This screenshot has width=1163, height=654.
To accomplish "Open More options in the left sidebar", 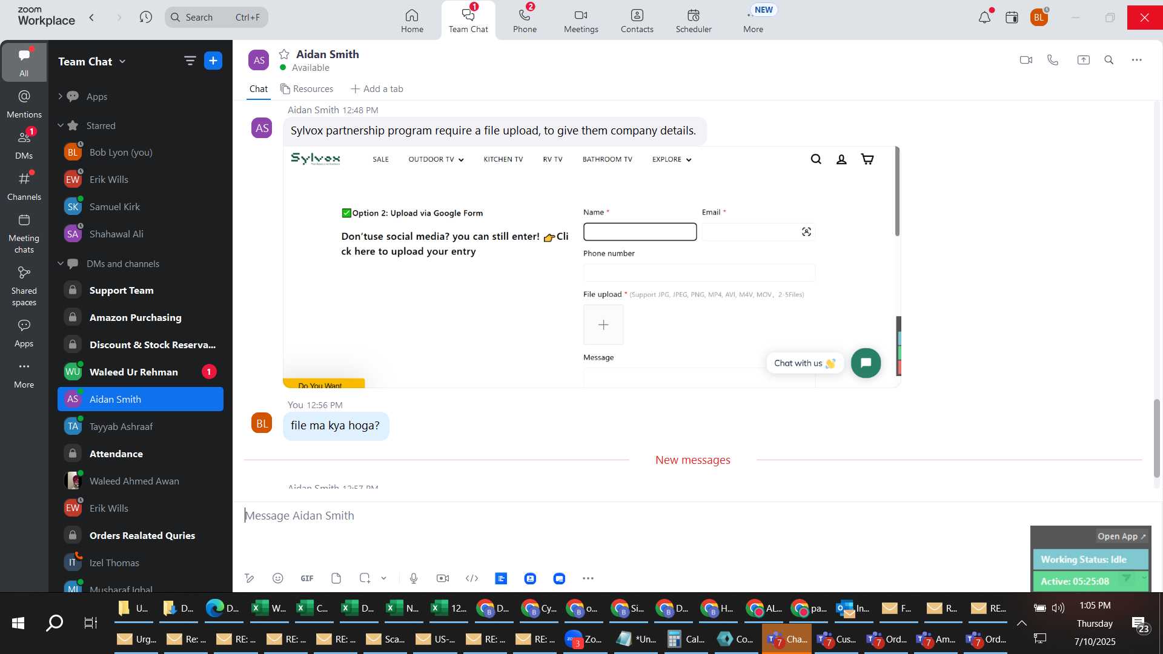I will pyautogui.click(x=24, y=374).
